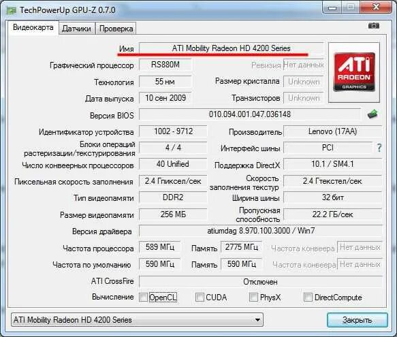Click the Версия драйвера label
The height and width of the screenshot is (337, 397).
[101, 231]
